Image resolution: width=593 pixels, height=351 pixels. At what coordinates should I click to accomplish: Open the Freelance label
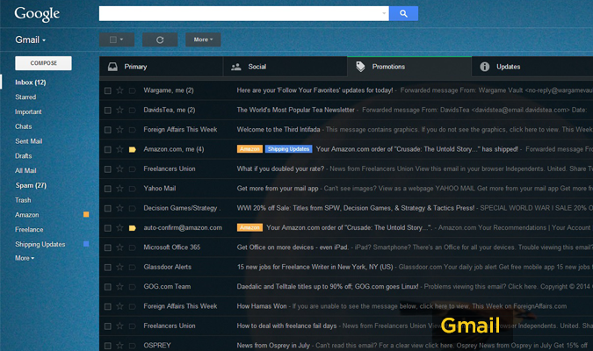pyautogui.click(x=29, y=230)
